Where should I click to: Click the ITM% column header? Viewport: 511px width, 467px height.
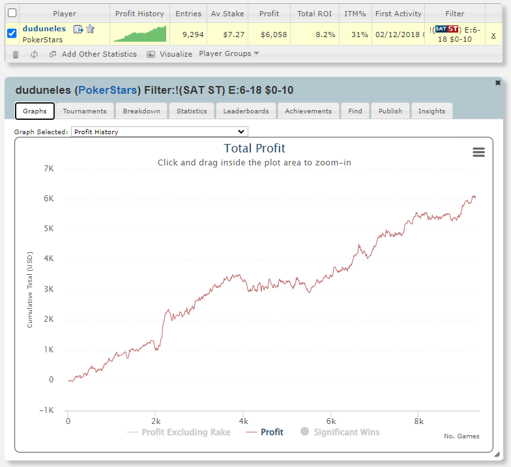pos(355,14)
